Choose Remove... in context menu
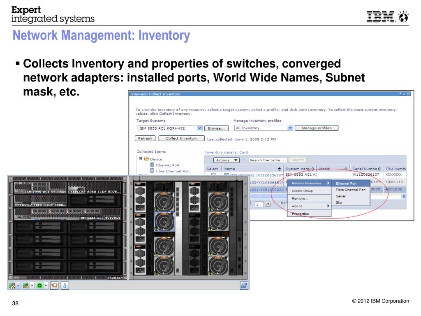421x316 pixels. pyautogui.click(x=309, y=198)
